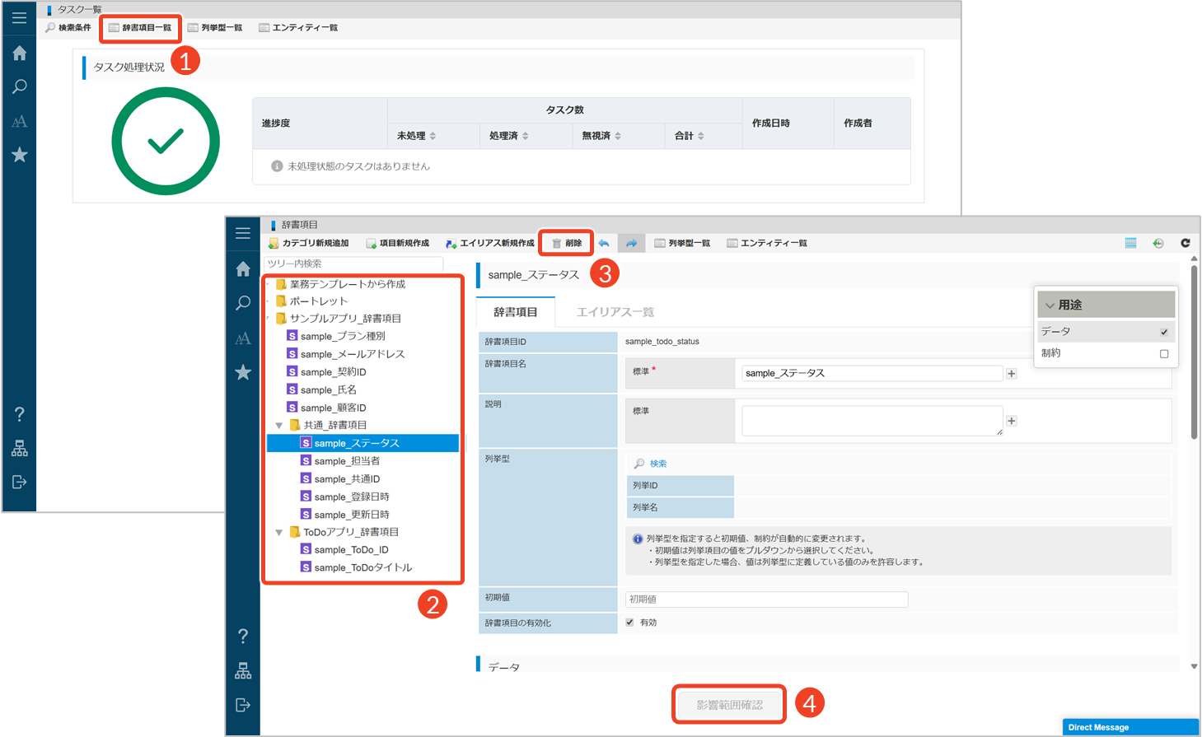Screen dimensions: 1202x737
Task: Collapse the ToDoアプリ_辞書項目 folder
Action: point(279,533)
